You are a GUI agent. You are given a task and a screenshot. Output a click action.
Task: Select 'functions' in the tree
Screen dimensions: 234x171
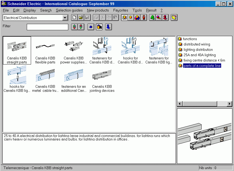(x=190, y=39)
